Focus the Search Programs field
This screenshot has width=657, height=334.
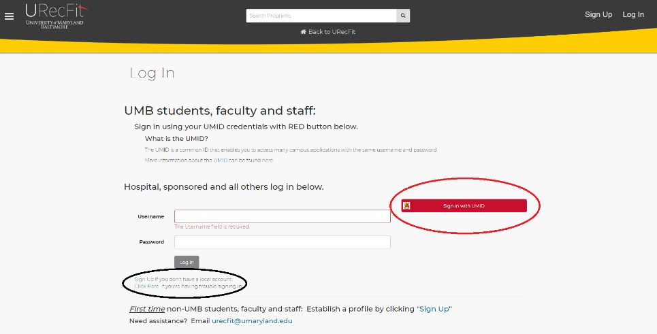pyautogui.click(x=321, y=15)
